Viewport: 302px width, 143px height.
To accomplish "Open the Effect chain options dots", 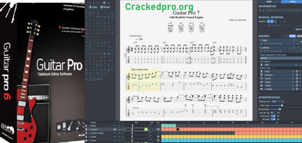I will click(x=273, y=68).
